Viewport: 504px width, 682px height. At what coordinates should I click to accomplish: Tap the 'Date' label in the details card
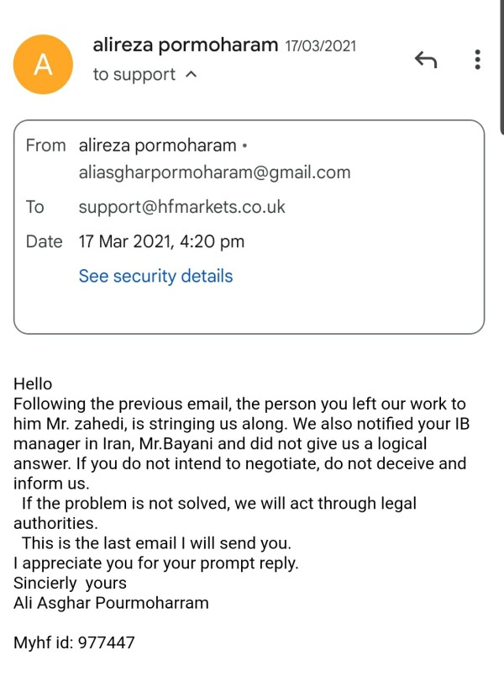[x=44, y=241]
